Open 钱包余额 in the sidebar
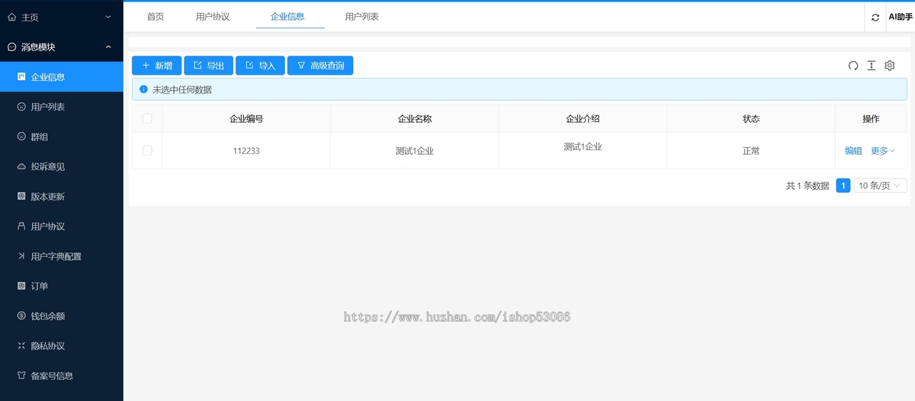915x401 pixels. [62, 316]
